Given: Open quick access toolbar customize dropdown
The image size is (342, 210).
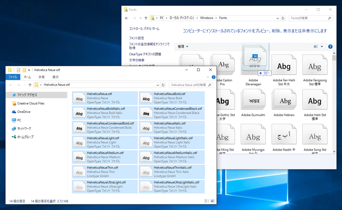Looking at the screenshot, I should (x=29, y=70).
